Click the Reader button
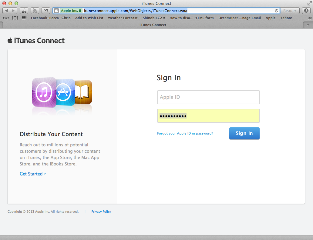The image size is (313, 240). pyautogui.click(x=290, y=11)
